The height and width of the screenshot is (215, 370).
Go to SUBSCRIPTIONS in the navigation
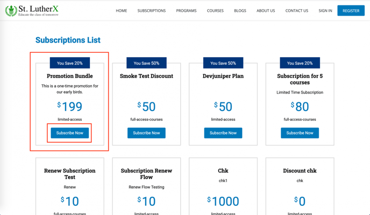tap(152, 11)
